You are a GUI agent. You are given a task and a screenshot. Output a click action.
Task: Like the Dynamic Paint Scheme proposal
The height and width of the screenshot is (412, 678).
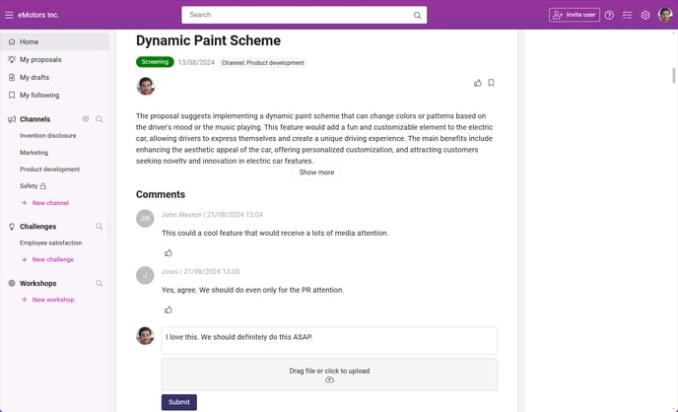(x=477, y=83)
